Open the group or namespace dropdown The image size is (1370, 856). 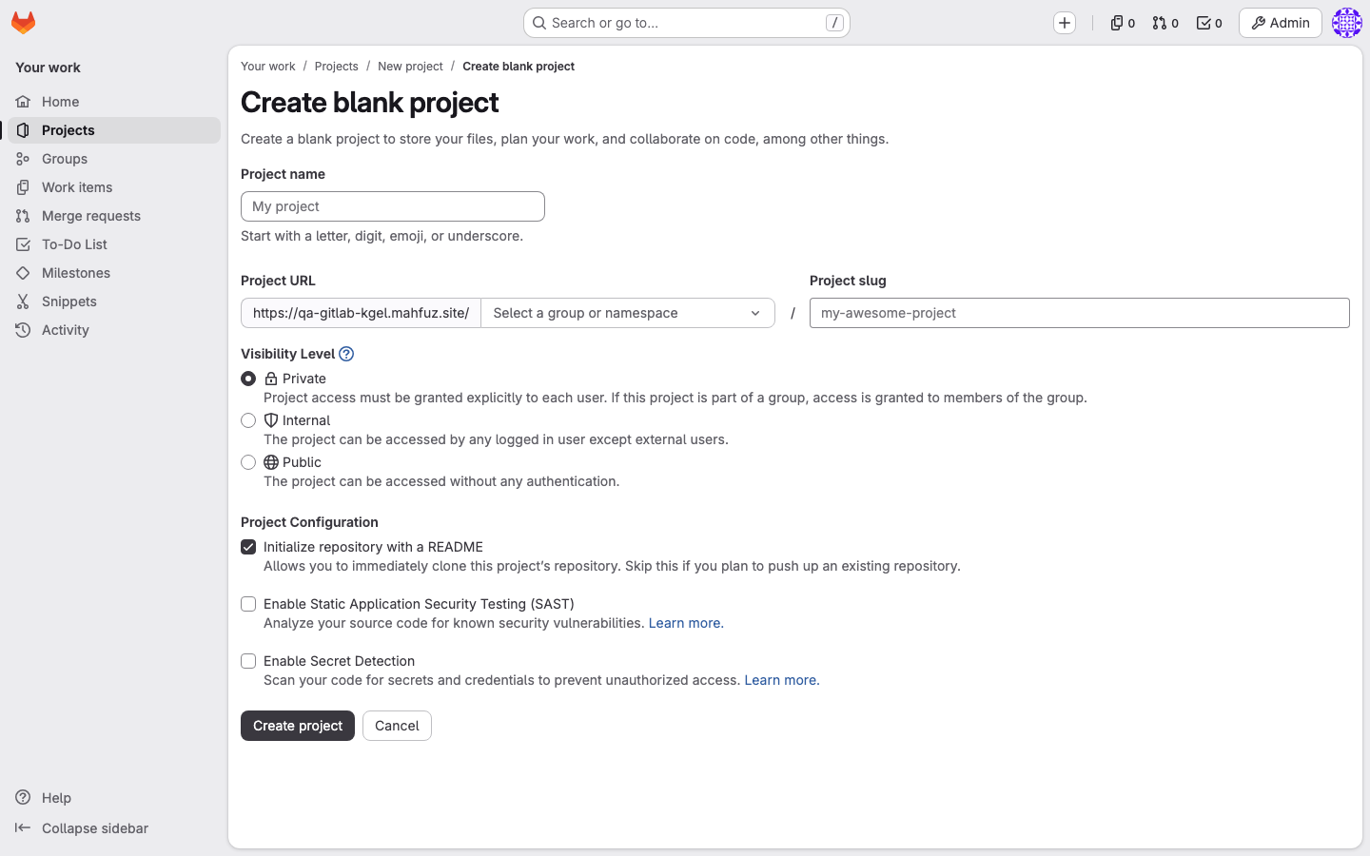pos(628,313)
